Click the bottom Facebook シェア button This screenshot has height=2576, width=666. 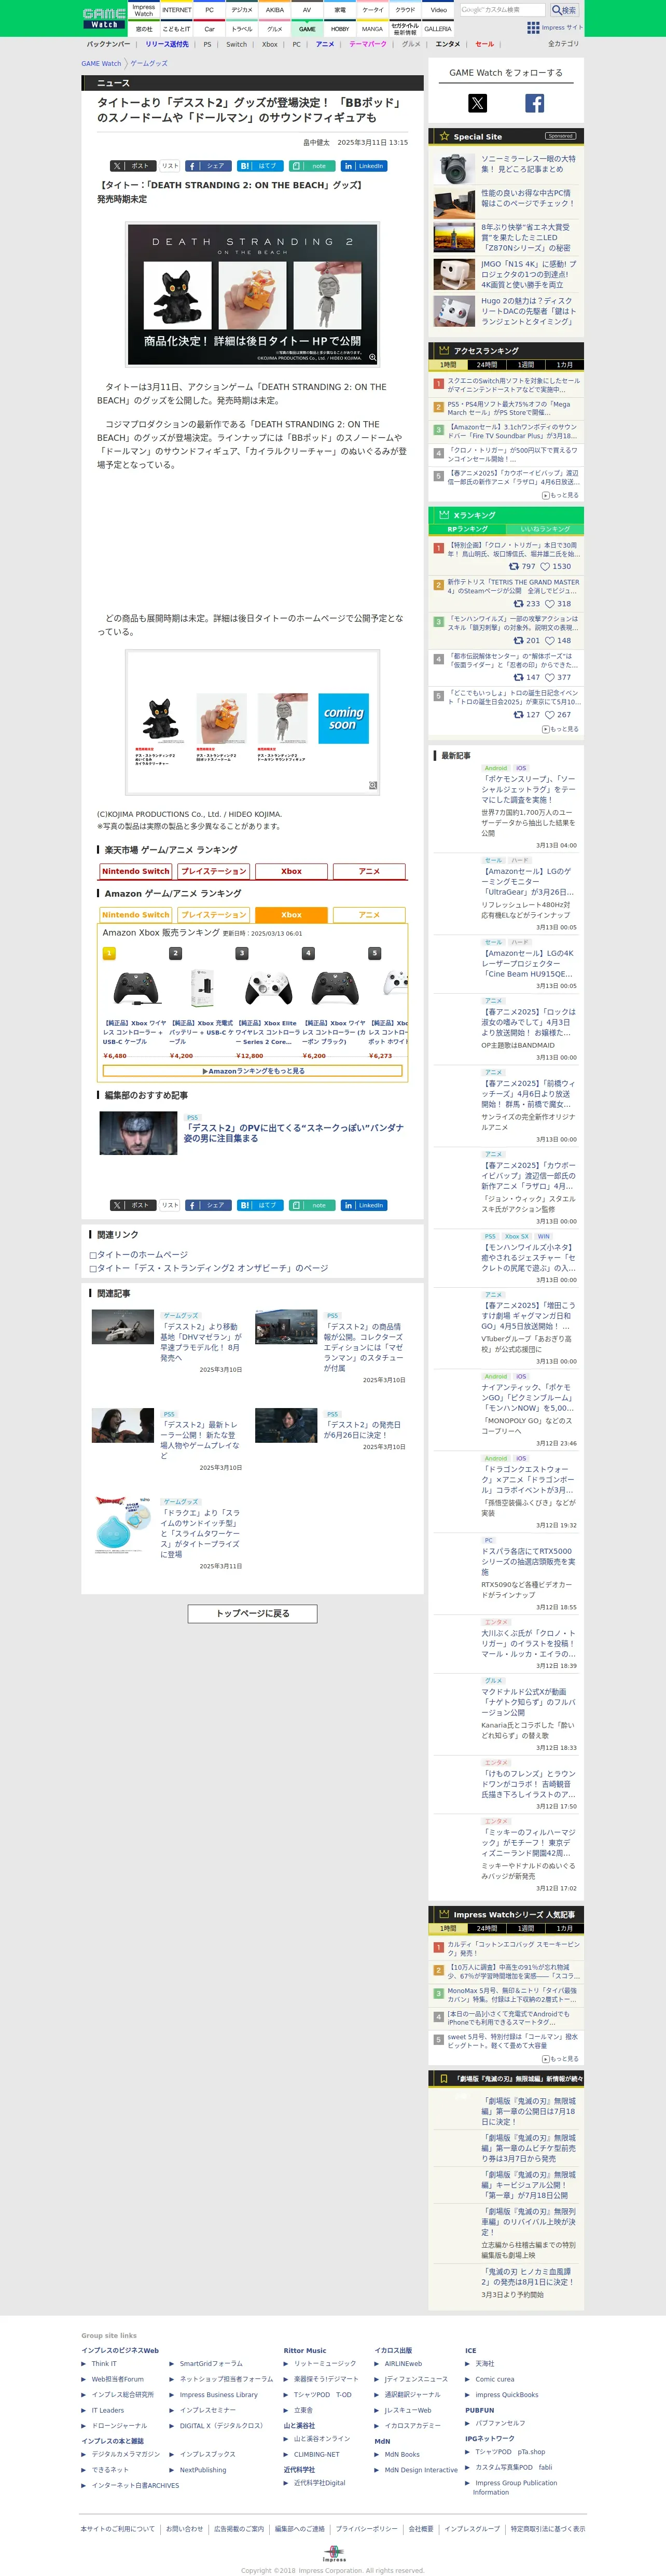208,1205
